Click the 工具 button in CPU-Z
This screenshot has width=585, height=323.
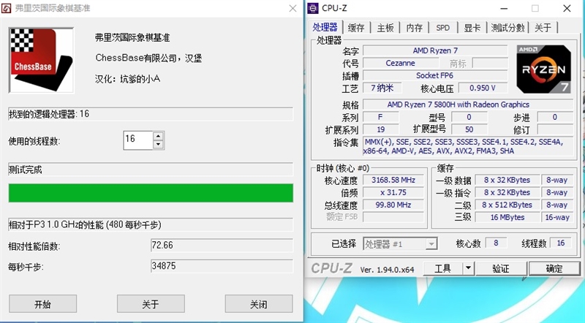coord(443,268)
